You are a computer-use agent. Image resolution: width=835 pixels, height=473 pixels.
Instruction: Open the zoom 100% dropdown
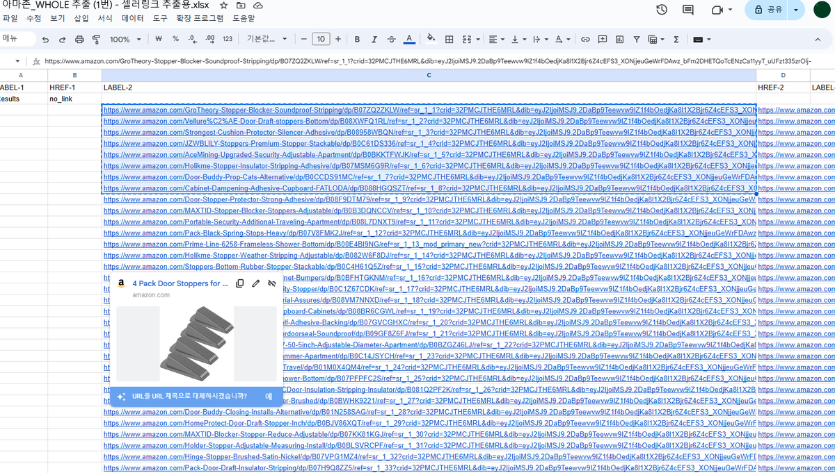pyautogui.click(x=125, y=40)
